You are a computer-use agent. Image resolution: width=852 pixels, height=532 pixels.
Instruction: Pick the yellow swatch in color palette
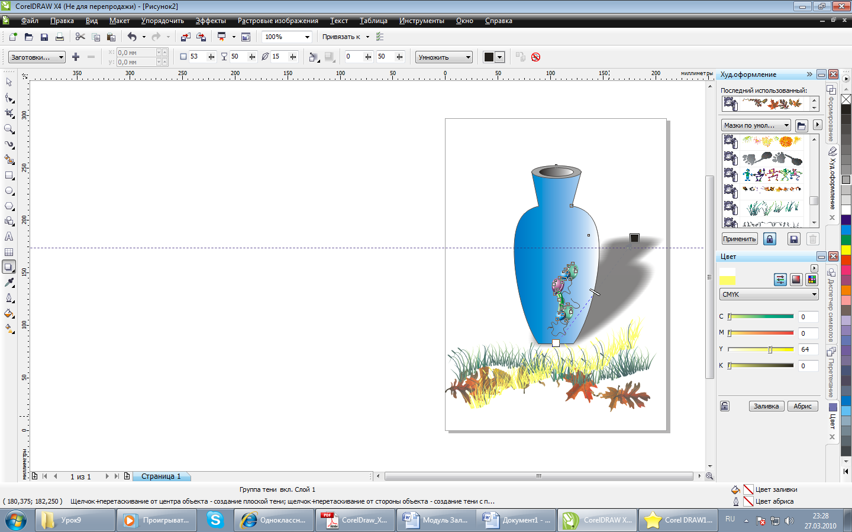click(846, 250)
